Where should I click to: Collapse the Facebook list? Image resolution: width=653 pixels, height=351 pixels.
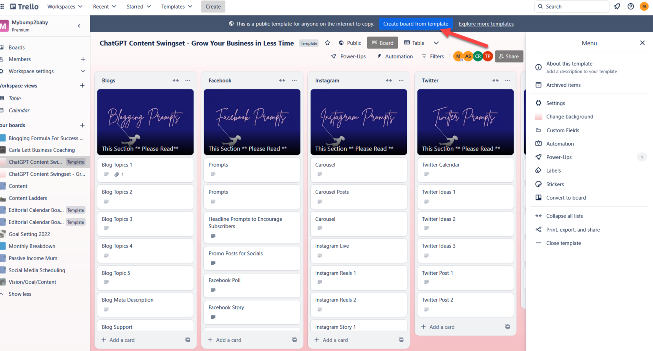tap(282, 80)
